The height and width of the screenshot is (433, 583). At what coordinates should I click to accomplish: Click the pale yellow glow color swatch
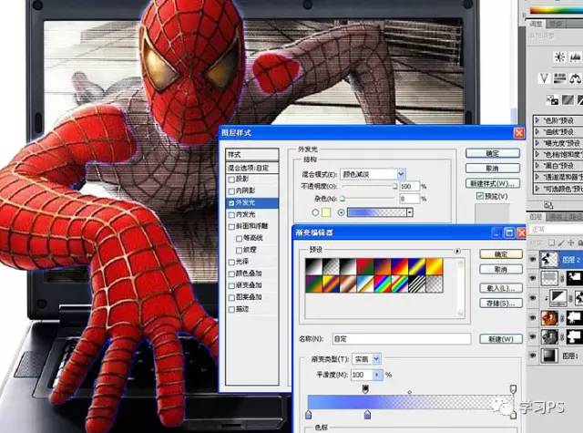pos(326,212)
